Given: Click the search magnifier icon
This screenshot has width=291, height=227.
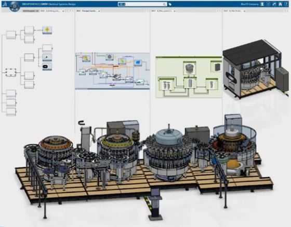Looking at the screenshot, I should 164,4.
